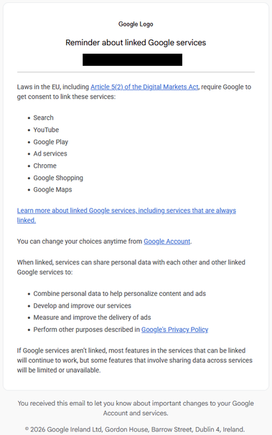Click the Measure and improve delivery of ads bullet
Viewport: 272px width, 435px height.
(x=92, y=317)
